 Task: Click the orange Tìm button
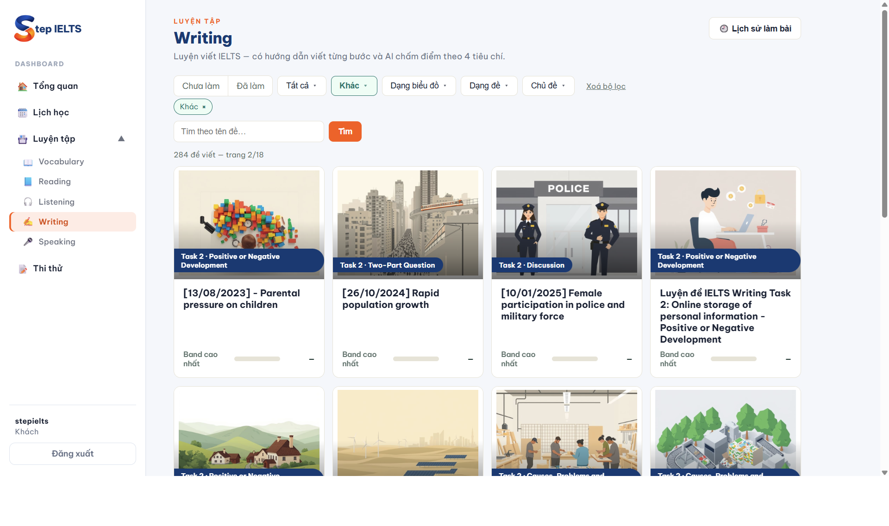(345, 131)
